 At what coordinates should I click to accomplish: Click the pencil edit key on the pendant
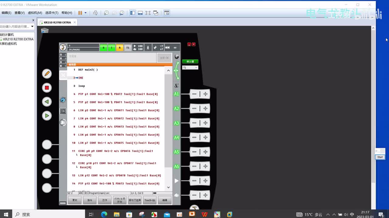tap(47, 74)
